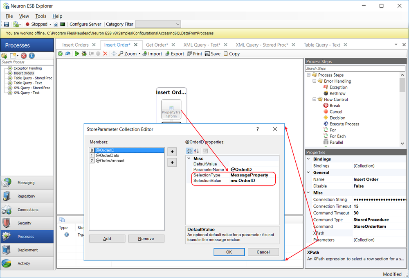The image size is (409, 278).
Task: Click the Add member button
Action: click(107, 239)
